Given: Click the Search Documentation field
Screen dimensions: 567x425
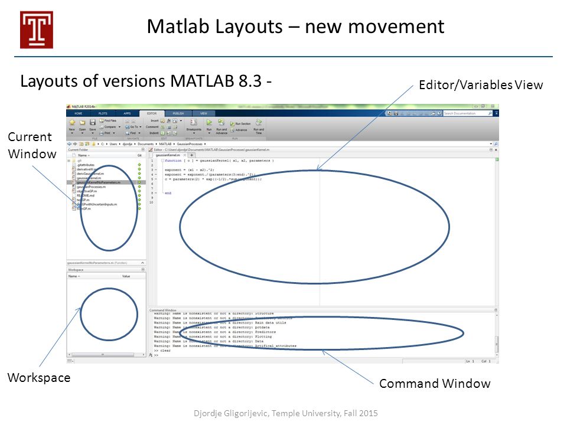Looking at the screenshot, I should (467, 113).
